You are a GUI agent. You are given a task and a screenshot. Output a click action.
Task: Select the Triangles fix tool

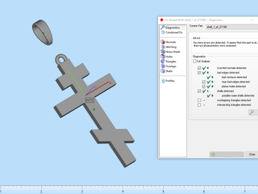[168, 61]
